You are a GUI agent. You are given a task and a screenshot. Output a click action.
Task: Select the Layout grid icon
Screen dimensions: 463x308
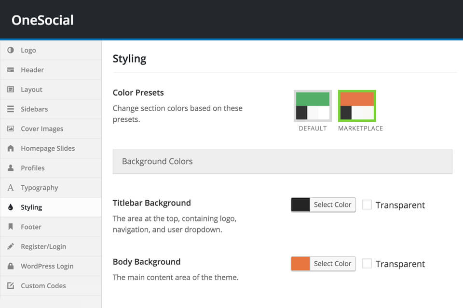pos(11,90)
